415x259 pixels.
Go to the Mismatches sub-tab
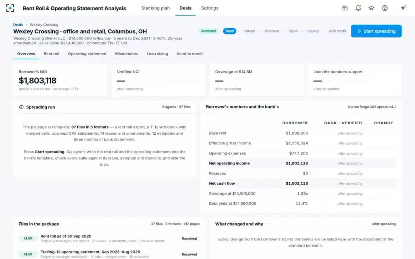pyautogui.click(x=127, y=54)
